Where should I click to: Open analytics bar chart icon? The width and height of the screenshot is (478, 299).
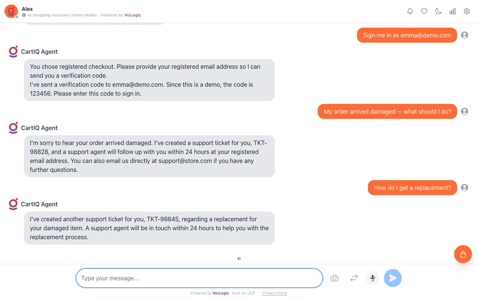coord(453,11)
